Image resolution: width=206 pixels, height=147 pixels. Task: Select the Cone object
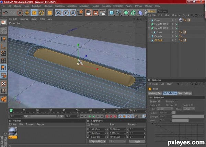[x=159, y=32]
